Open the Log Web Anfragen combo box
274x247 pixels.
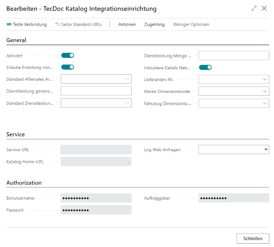(234, 149)
